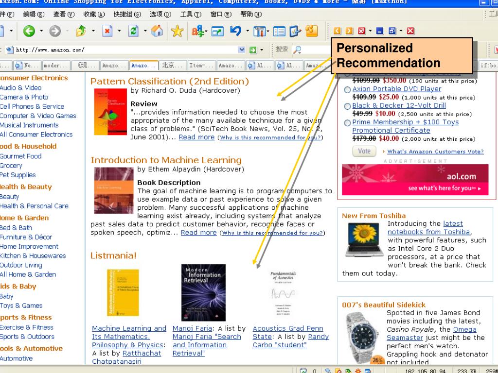Click the magnifier search icon

coord(297,50)
